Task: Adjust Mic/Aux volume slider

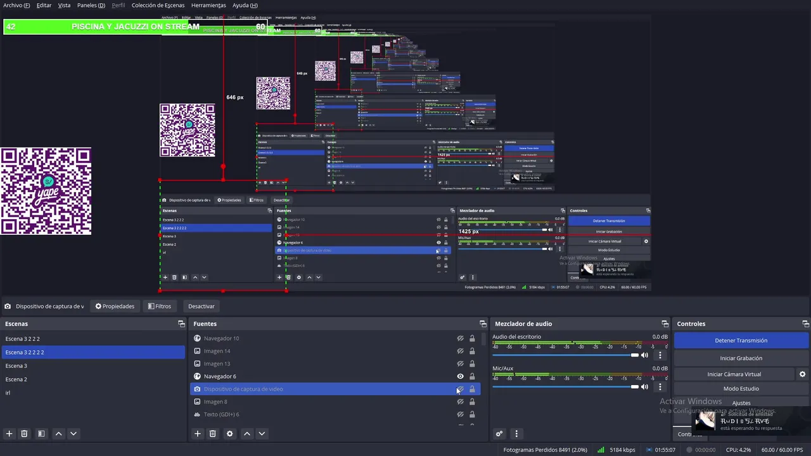Action: 566,386
